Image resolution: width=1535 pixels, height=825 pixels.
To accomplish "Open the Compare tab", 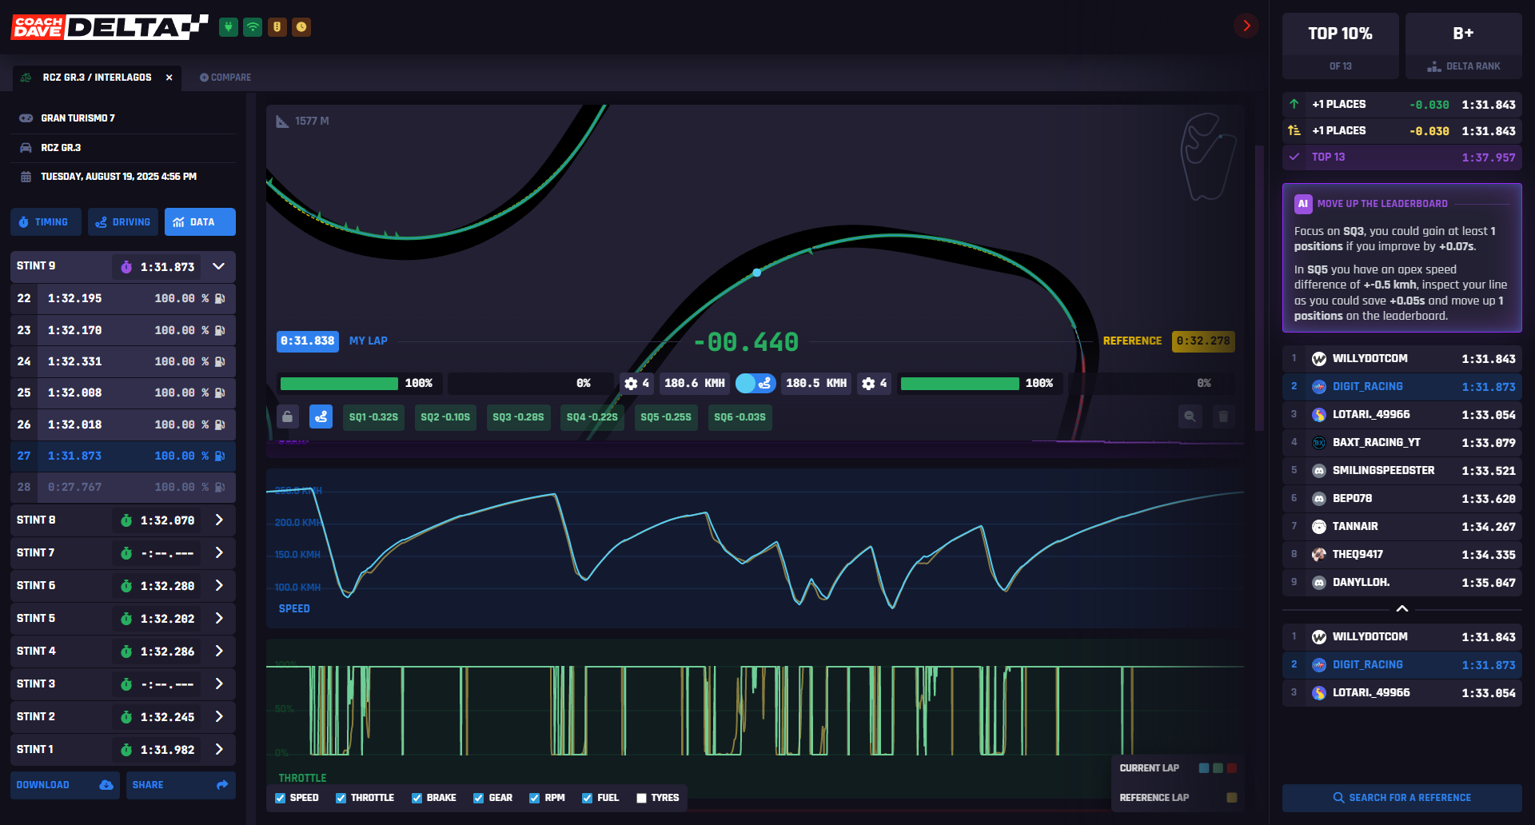I will pyautogui.click(x=225, y=78).
